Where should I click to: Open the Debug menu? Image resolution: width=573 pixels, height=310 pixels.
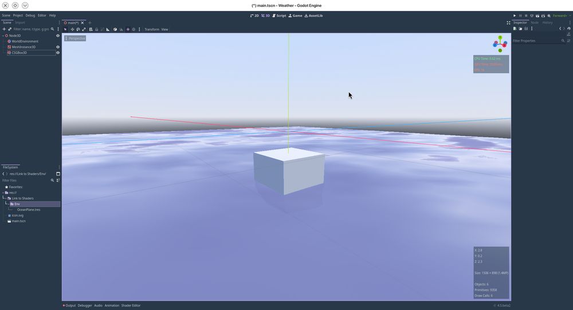[30, 15]
